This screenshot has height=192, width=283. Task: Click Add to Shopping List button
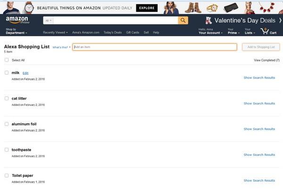click(261, 47)
